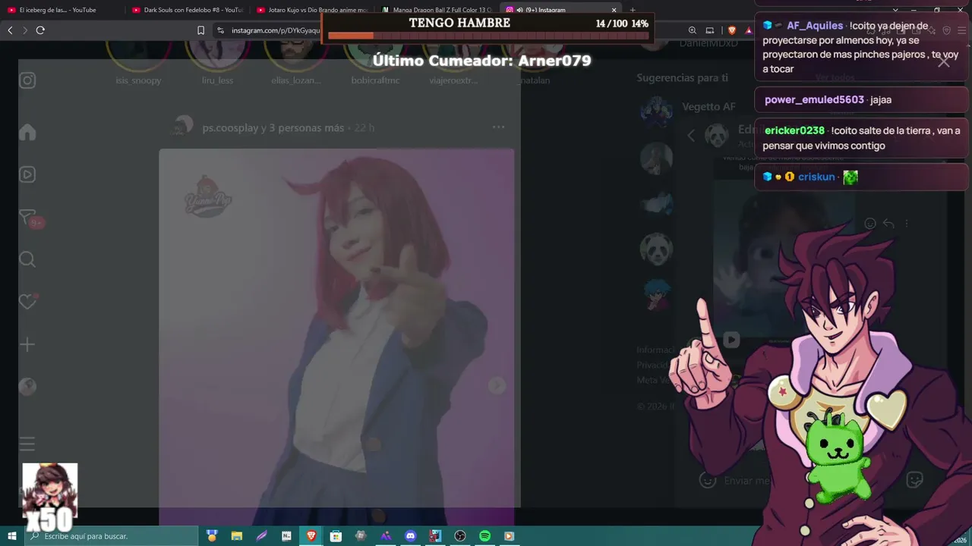Add emoji reaction to chat message
This screenshot has width=972, height=546.
point(870,223)
